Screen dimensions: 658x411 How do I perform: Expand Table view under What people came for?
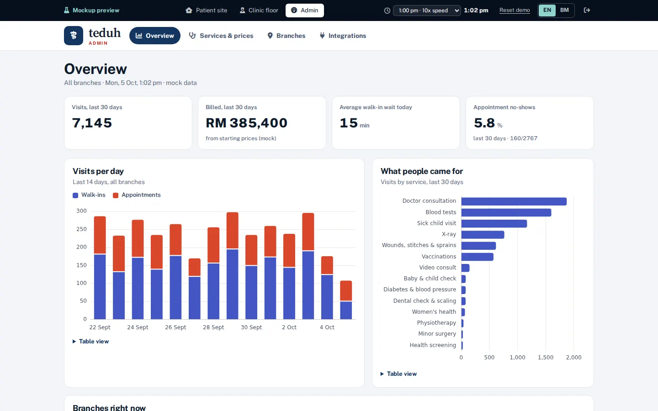pyautogui.click(x=399, y=374)
